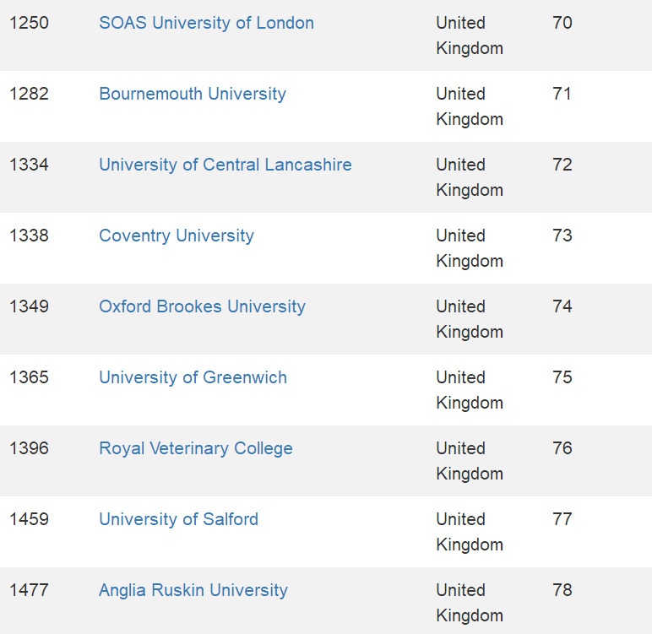Click national rank 75 cell
Viewport: 652px width, 634px height.
pos(562,377)
